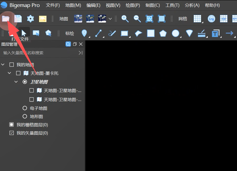Image resolution: width=237 pixels, height=171 pixels.
Task: Select the rectangle drawing tool
Action: [x=125, y=33]
